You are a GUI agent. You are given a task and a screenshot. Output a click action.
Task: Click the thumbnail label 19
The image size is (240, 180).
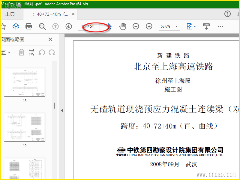(25, 146)
